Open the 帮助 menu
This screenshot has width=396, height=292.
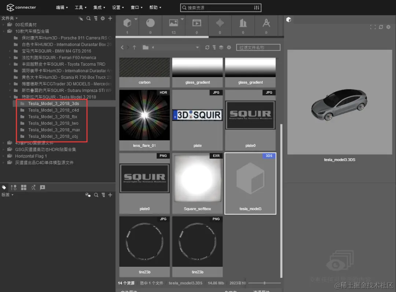pos(155,8)
